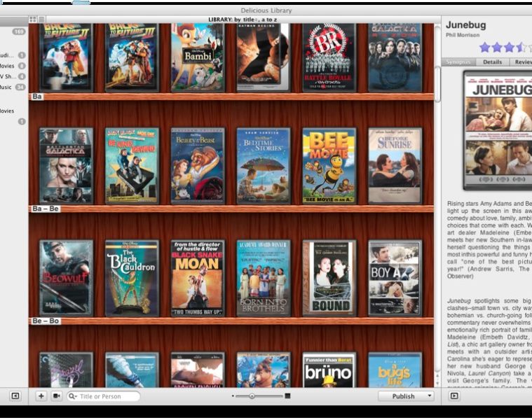Open the video camera barcode scanner
Image resolution: width=532 pixels, height=420 pixels.
tap(57, 396)
